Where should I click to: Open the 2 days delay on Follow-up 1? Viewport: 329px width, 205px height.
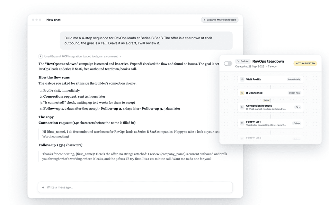coord(297,123)
